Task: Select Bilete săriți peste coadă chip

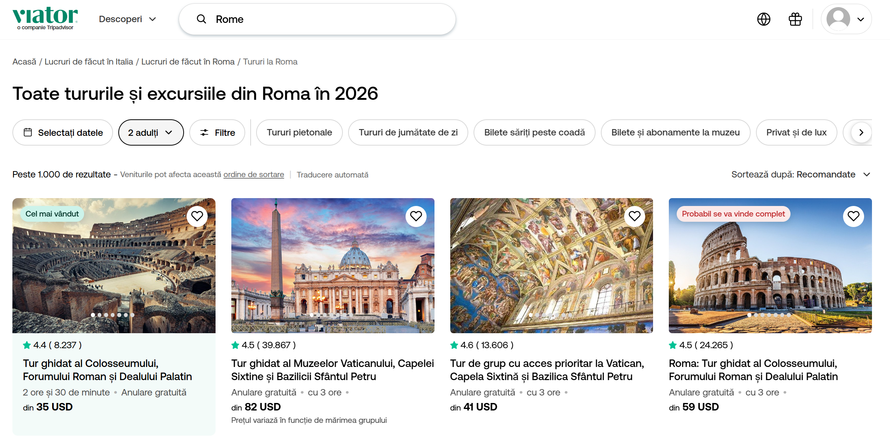Action: 534,132
